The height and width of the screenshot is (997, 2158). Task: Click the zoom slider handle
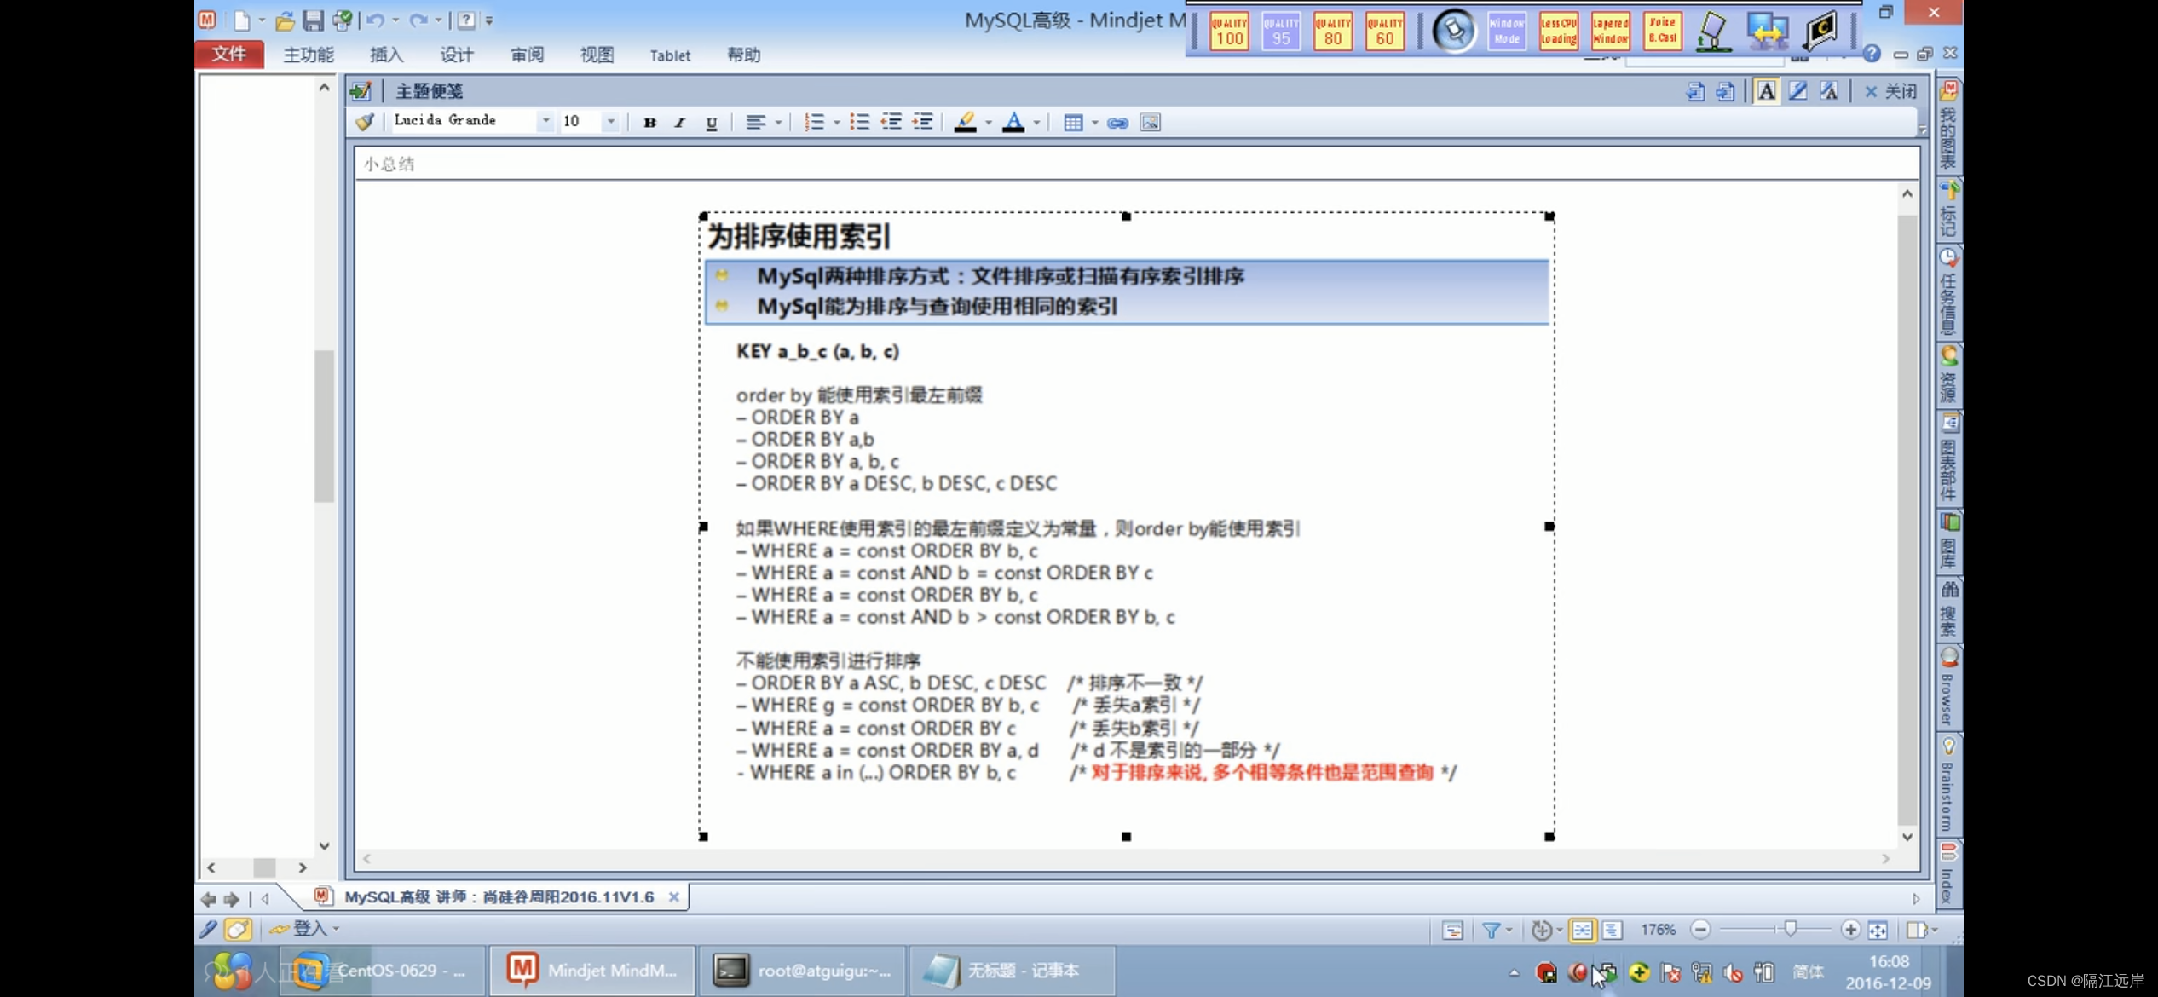[1790, 929]
